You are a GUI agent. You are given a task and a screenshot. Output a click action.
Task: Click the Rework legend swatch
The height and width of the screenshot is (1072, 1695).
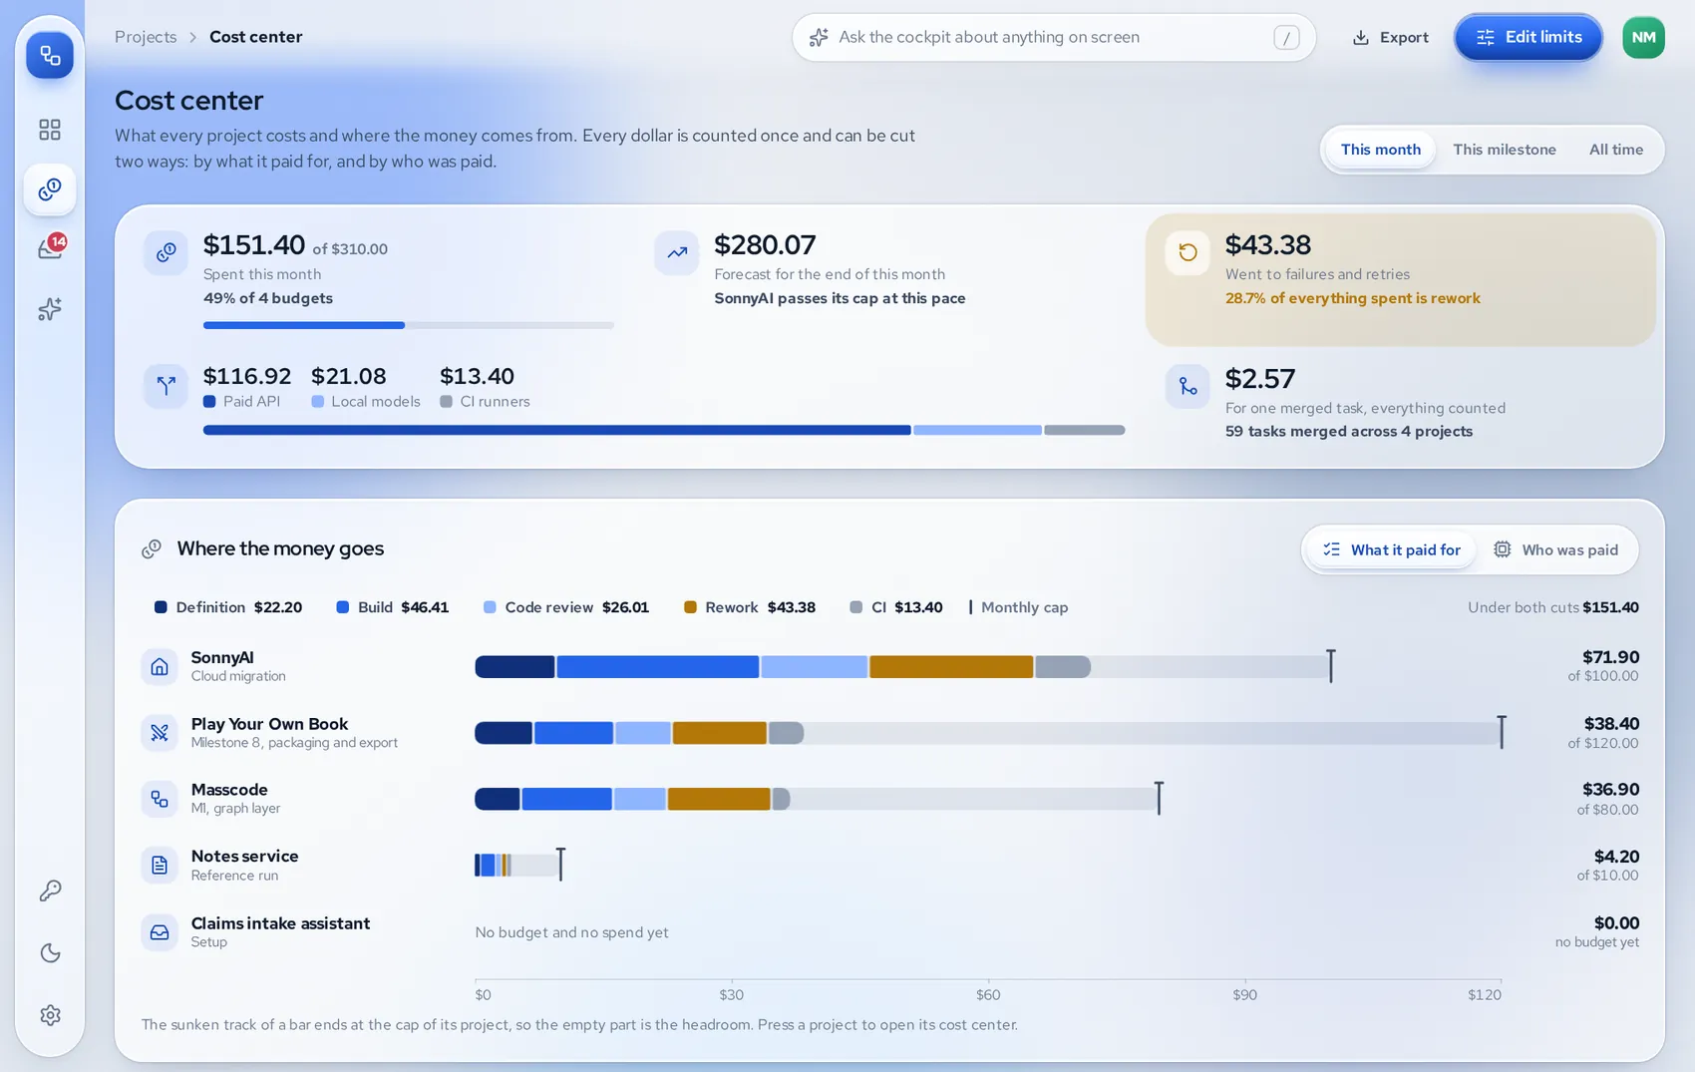click(690, 607)
